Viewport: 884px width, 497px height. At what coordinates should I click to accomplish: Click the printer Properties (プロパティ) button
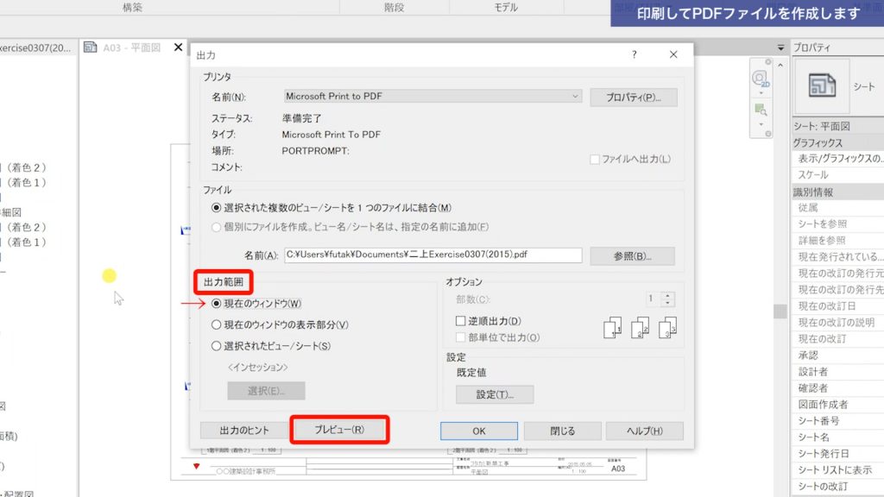coord(634,97)
